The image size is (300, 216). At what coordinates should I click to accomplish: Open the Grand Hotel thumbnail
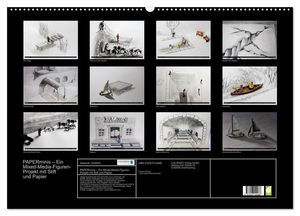(x=51, y=85)
